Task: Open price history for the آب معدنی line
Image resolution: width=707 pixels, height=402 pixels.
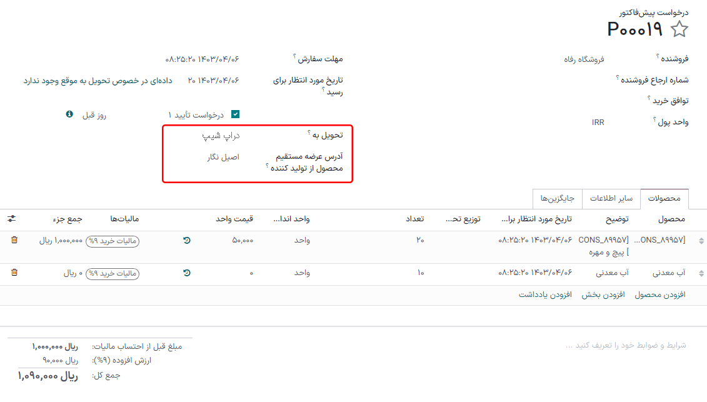Action: [187, 273]
